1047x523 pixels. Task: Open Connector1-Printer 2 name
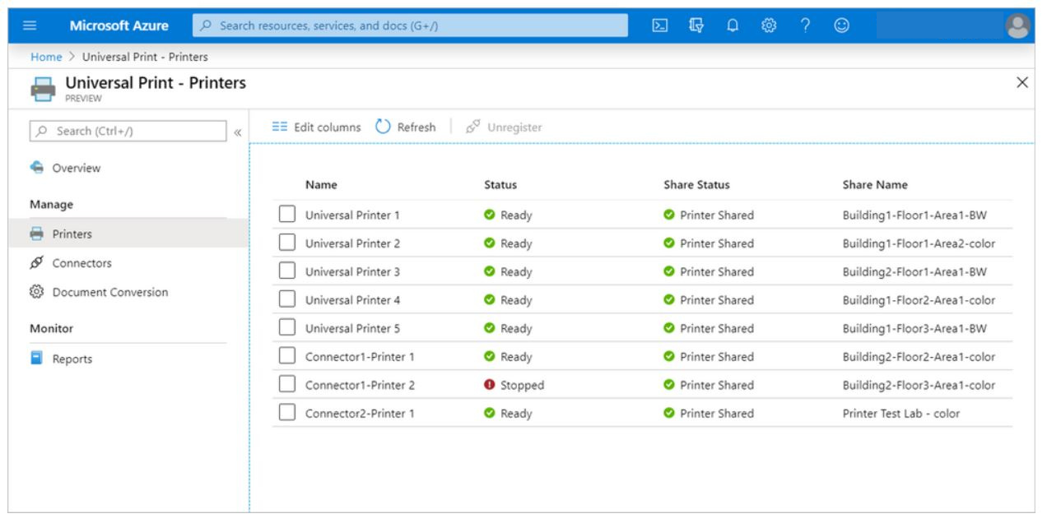(x=360, y=385)
